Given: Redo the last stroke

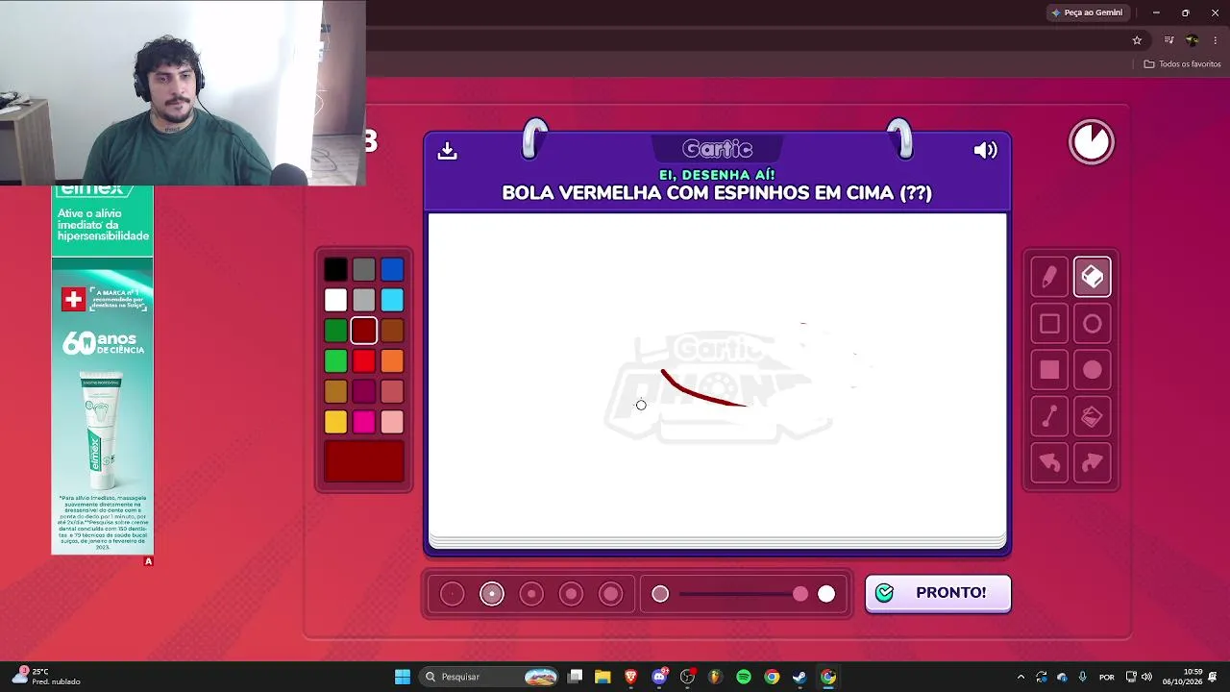Looking at the screenshot, I should click(x=1093, y=463).
